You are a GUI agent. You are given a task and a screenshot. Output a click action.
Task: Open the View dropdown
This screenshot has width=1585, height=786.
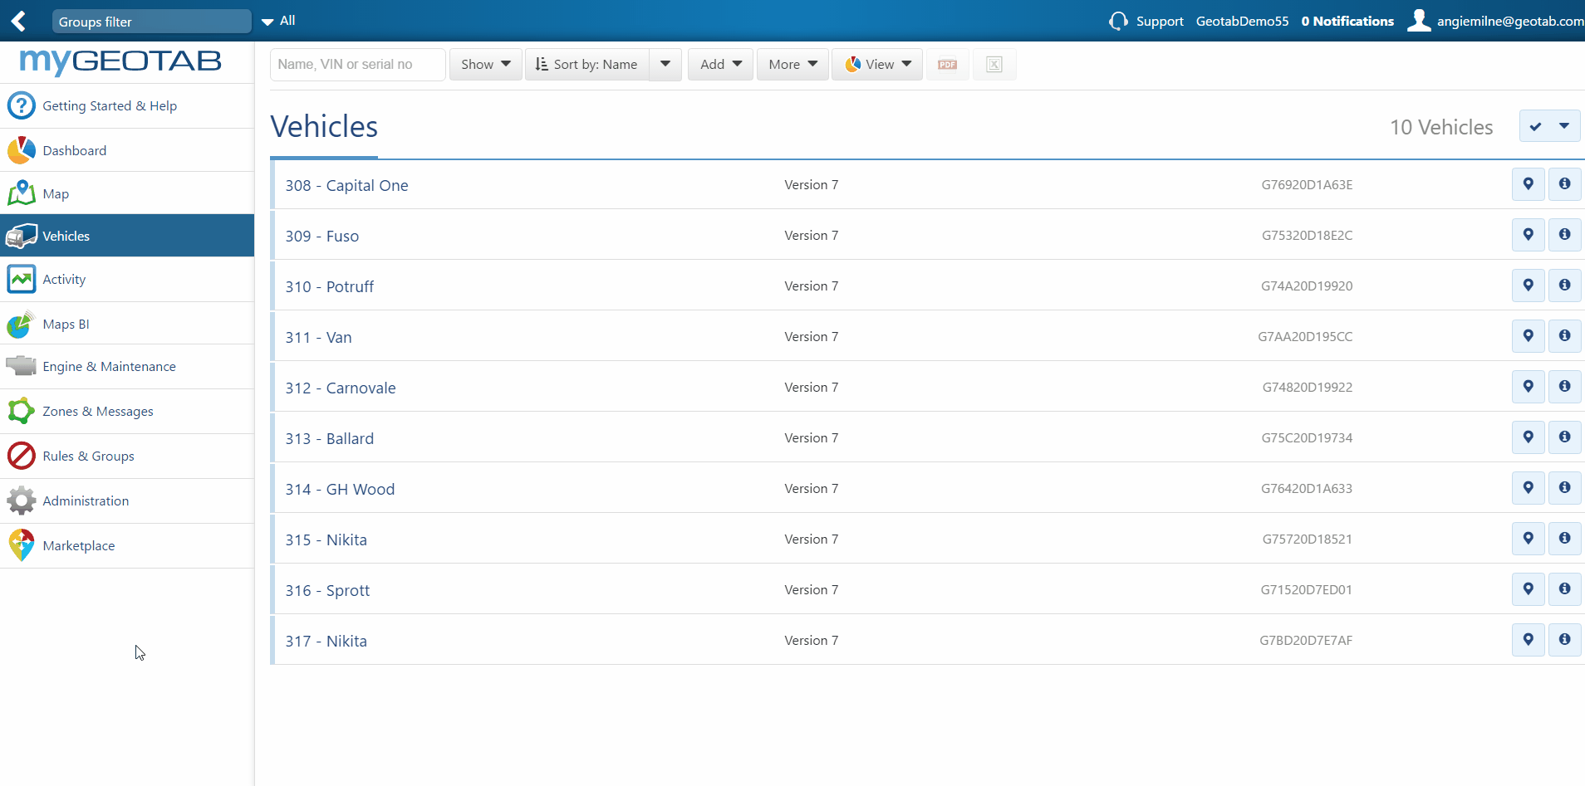tap(877, 64)
